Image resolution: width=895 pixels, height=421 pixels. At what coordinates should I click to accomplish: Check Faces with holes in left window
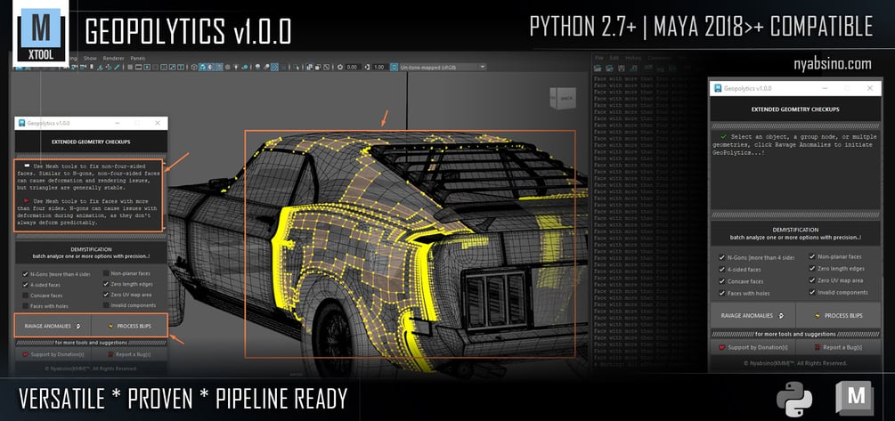coord(25,306)
